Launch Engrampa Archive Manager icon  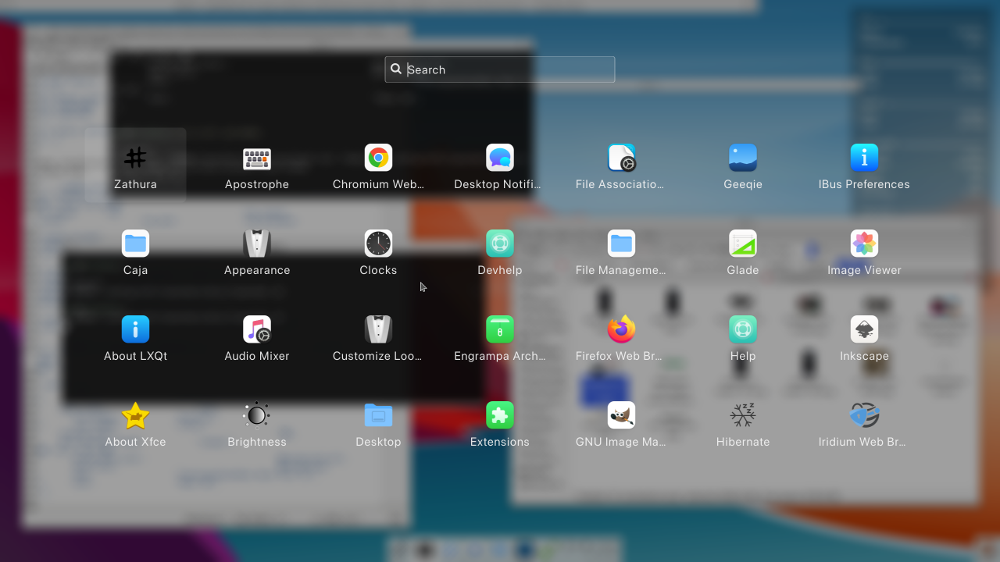tap(500, 329)
